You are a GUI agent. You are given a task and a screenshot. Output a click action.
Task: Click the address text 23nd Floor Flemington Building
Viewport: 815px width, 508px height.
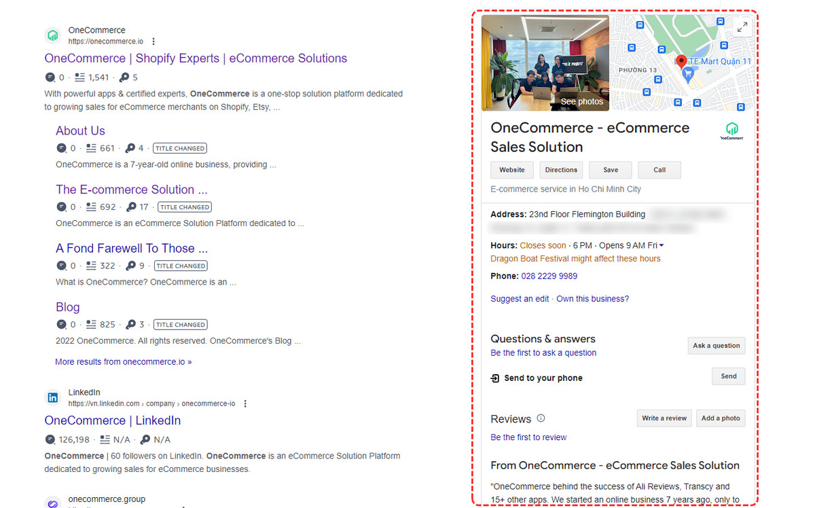(587, 215)
